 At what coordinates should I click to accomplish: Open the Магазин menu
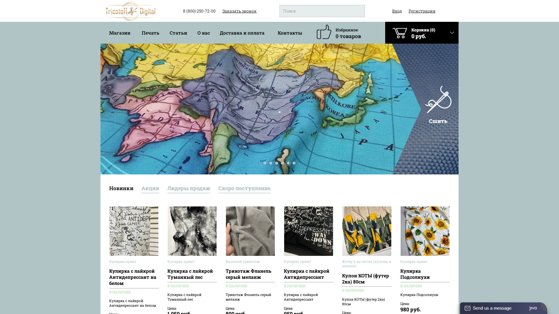click(x=120, y=33)
